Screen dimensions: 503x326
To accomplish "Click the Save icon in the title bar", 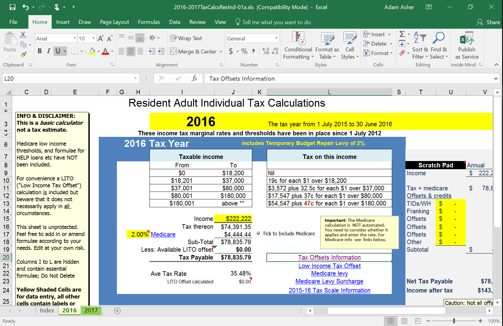I will coord(12,7).
